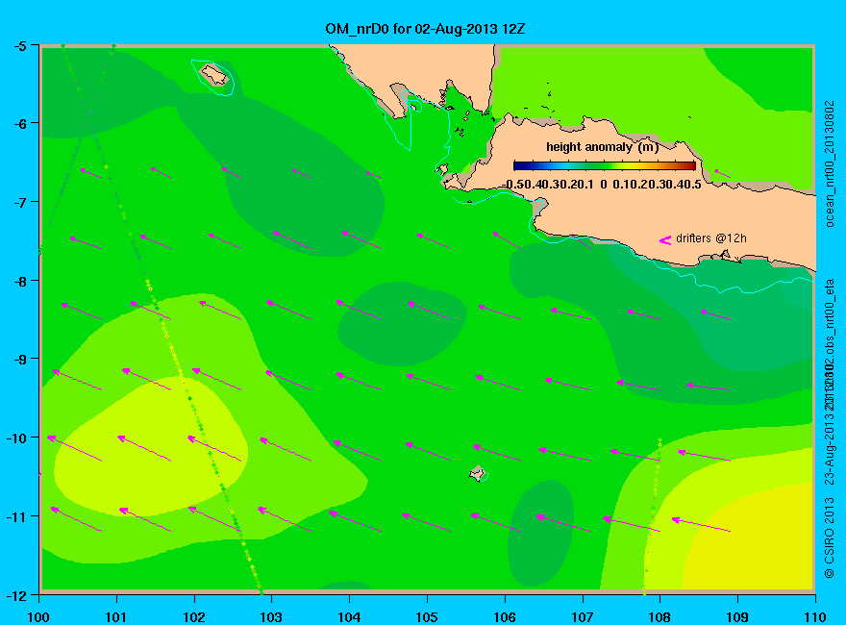846x625 pixels.
Task: Click the 'drifters @12h' legend text
Action: (711, 238)
